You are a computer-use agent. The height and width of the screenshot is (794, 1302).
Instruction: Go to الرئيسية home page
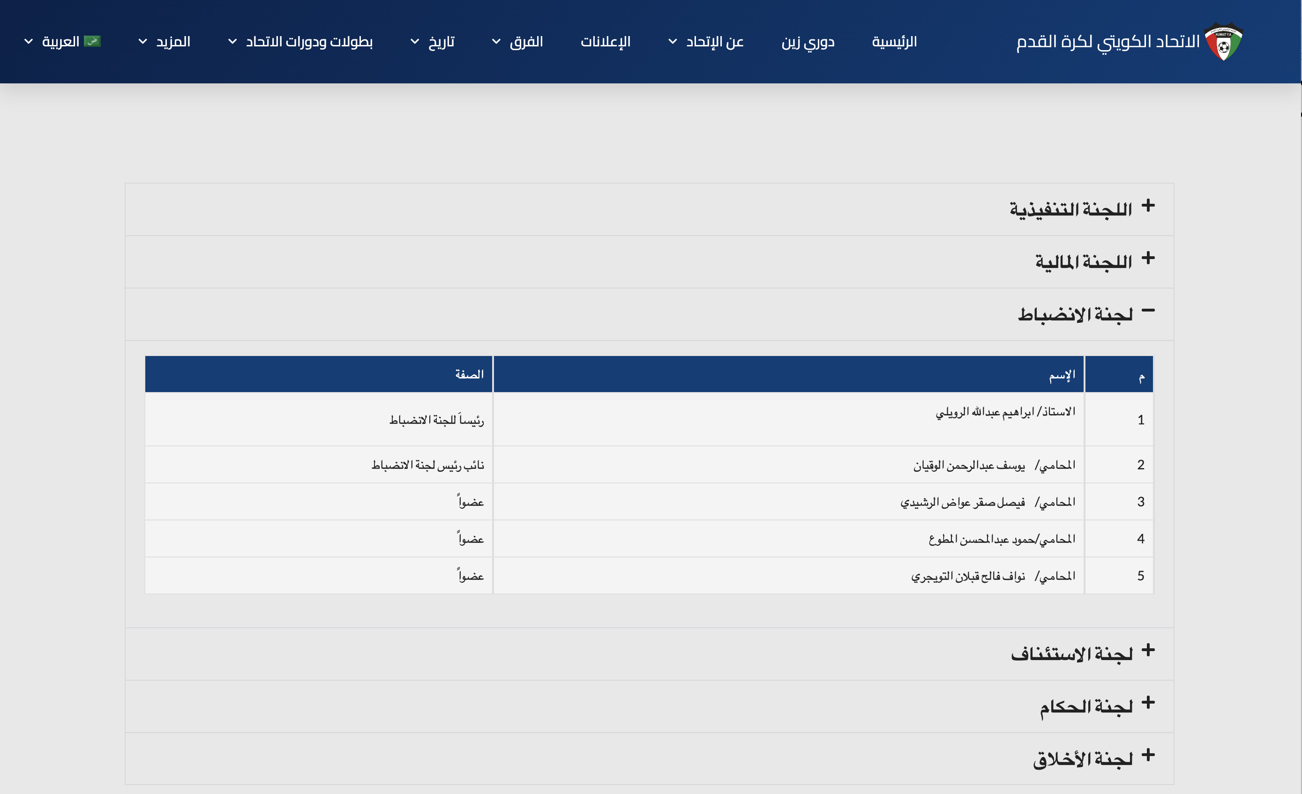(x=894, y=42)
